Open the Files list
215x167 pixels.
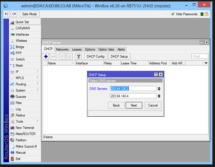(x=25, y=103)
